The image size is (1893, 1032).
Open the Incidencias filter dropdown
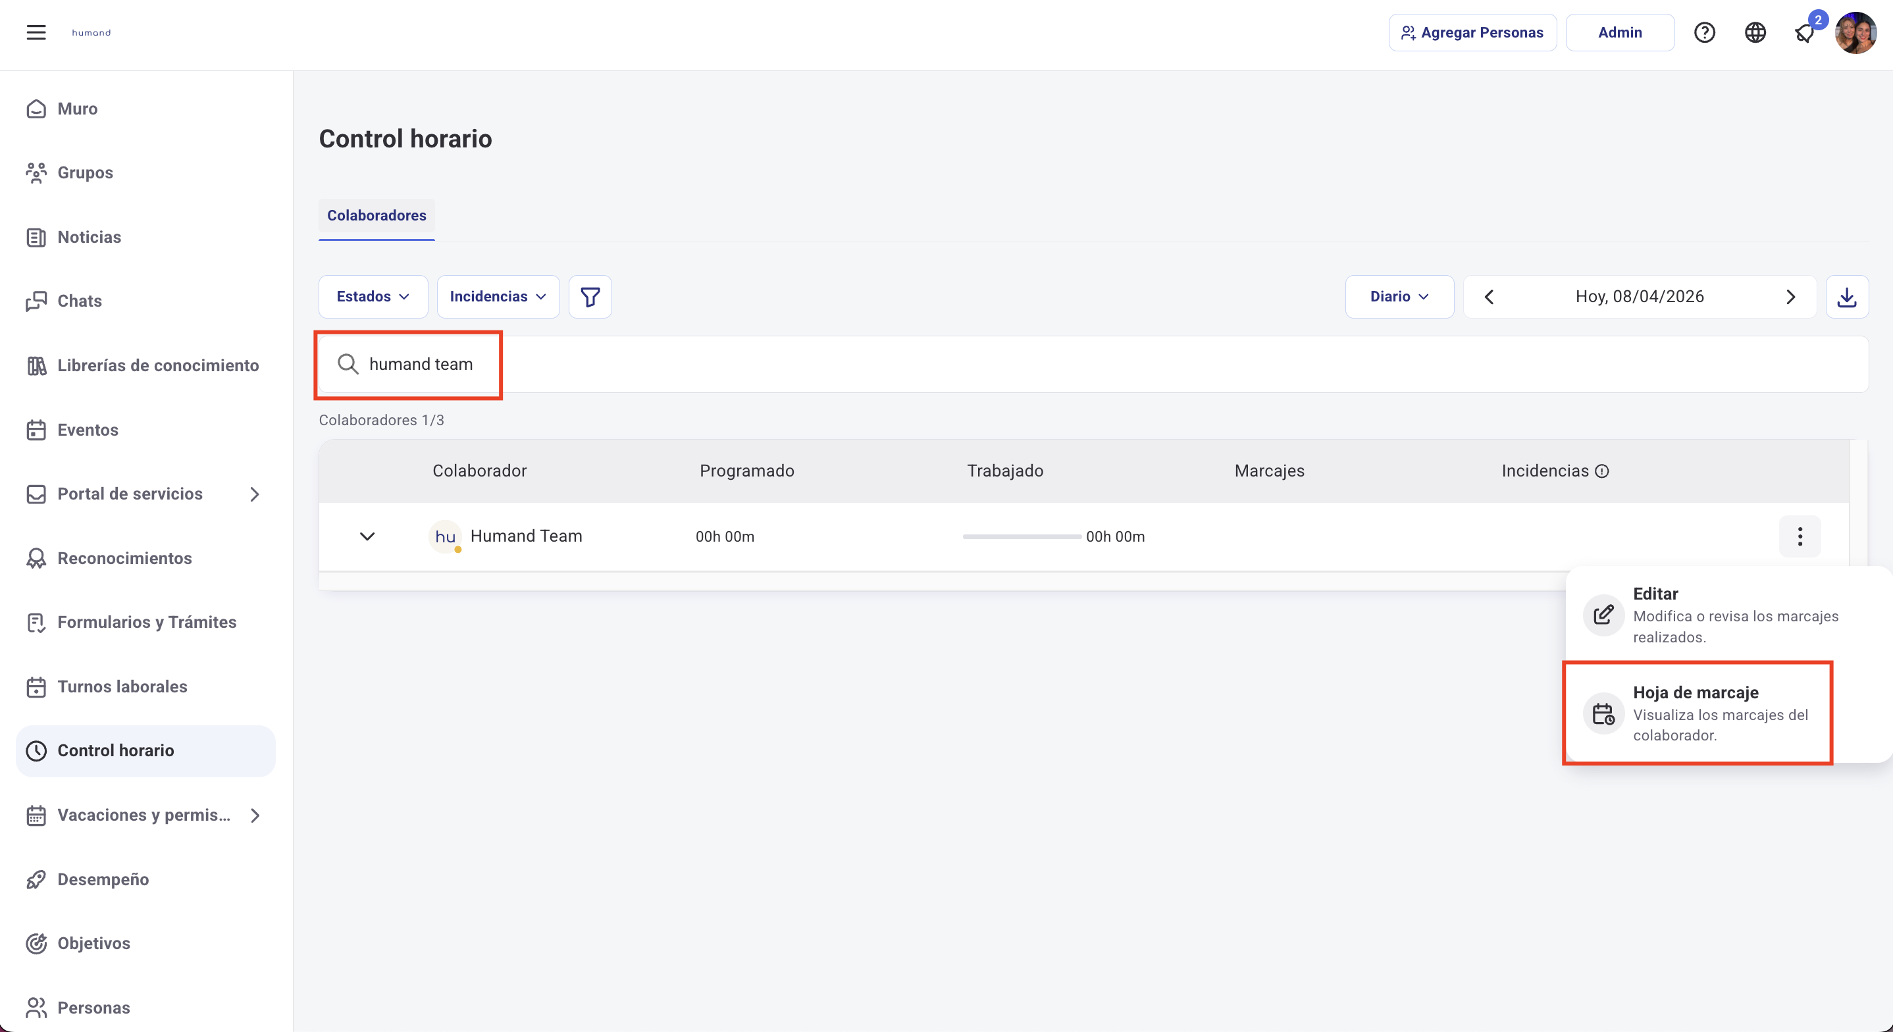(498, 296)
